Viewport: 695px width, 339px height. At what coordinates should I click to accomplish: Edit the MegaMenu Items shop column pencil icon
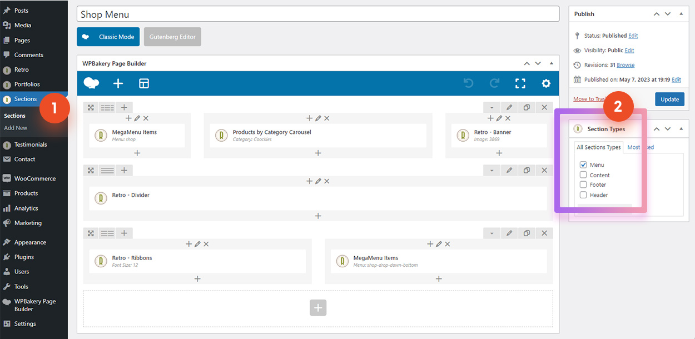pyautogui.click(x=137, y=118)
